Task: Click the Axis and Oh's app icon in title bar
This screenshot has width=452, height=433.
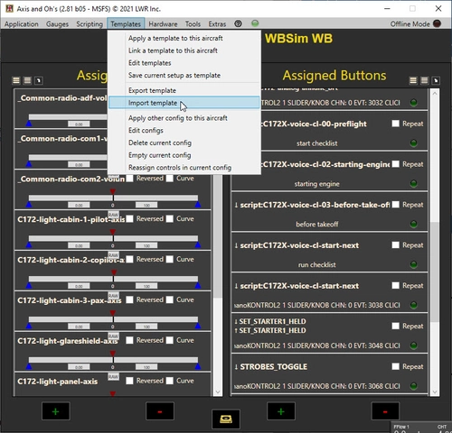Action: tap(9, 8)
